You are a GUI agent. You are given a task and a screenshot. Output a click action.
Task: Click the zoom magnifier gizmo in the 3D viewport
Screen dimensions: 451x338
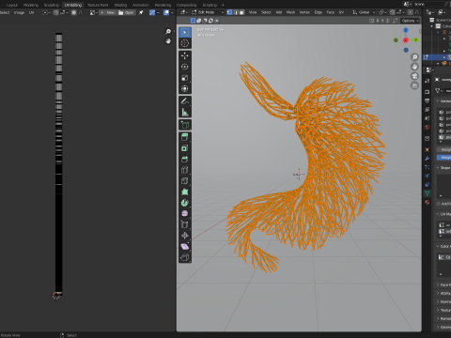(x=414, y=57)
